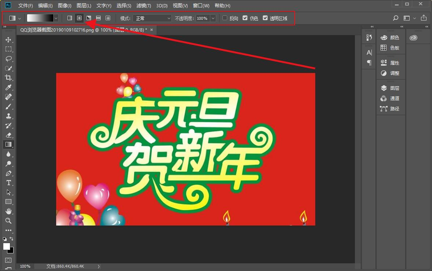Enable the 反向 (Reverse) checkbox

pos(225,18)
